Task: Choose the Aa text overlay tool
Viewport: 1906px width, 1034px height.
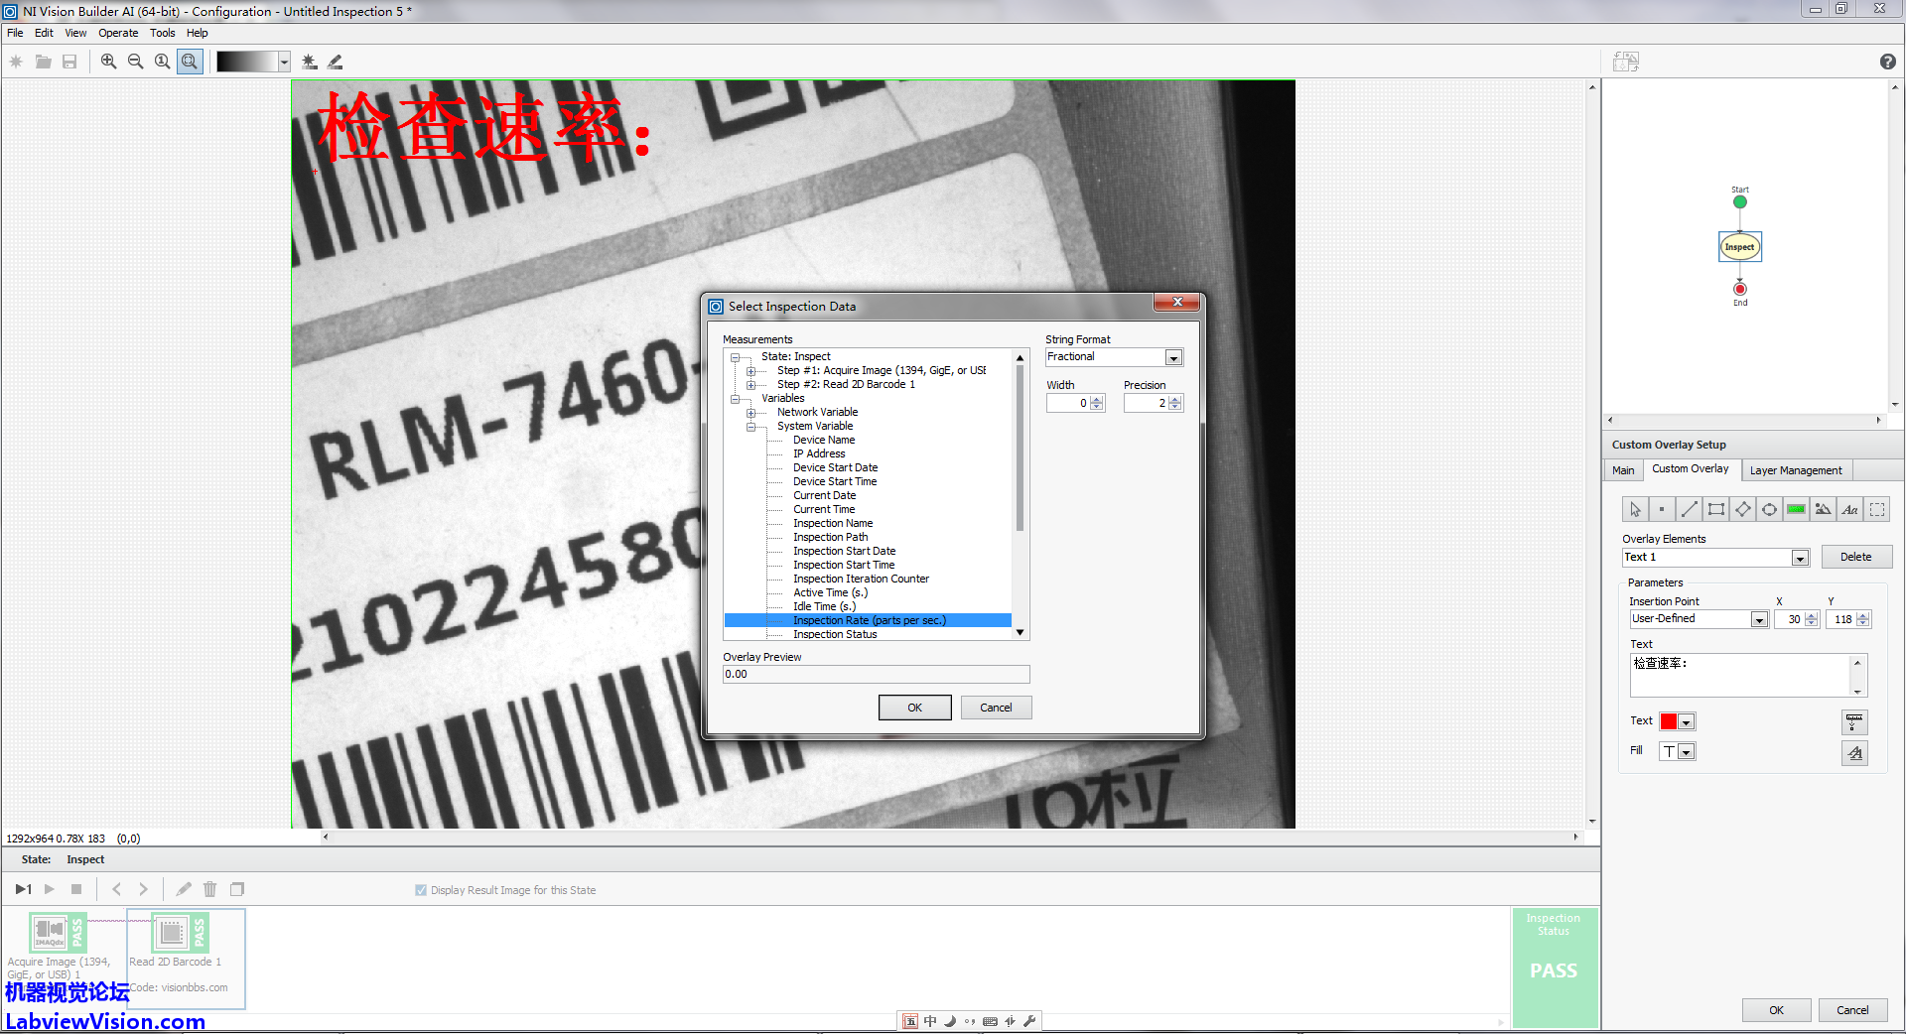Action: 1850,510
